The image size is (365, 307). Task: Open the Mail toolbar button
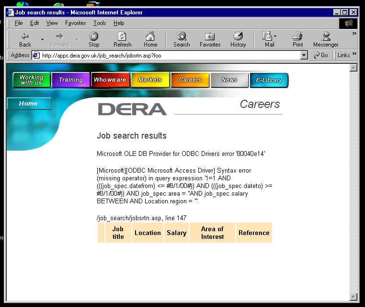point(268,40)
